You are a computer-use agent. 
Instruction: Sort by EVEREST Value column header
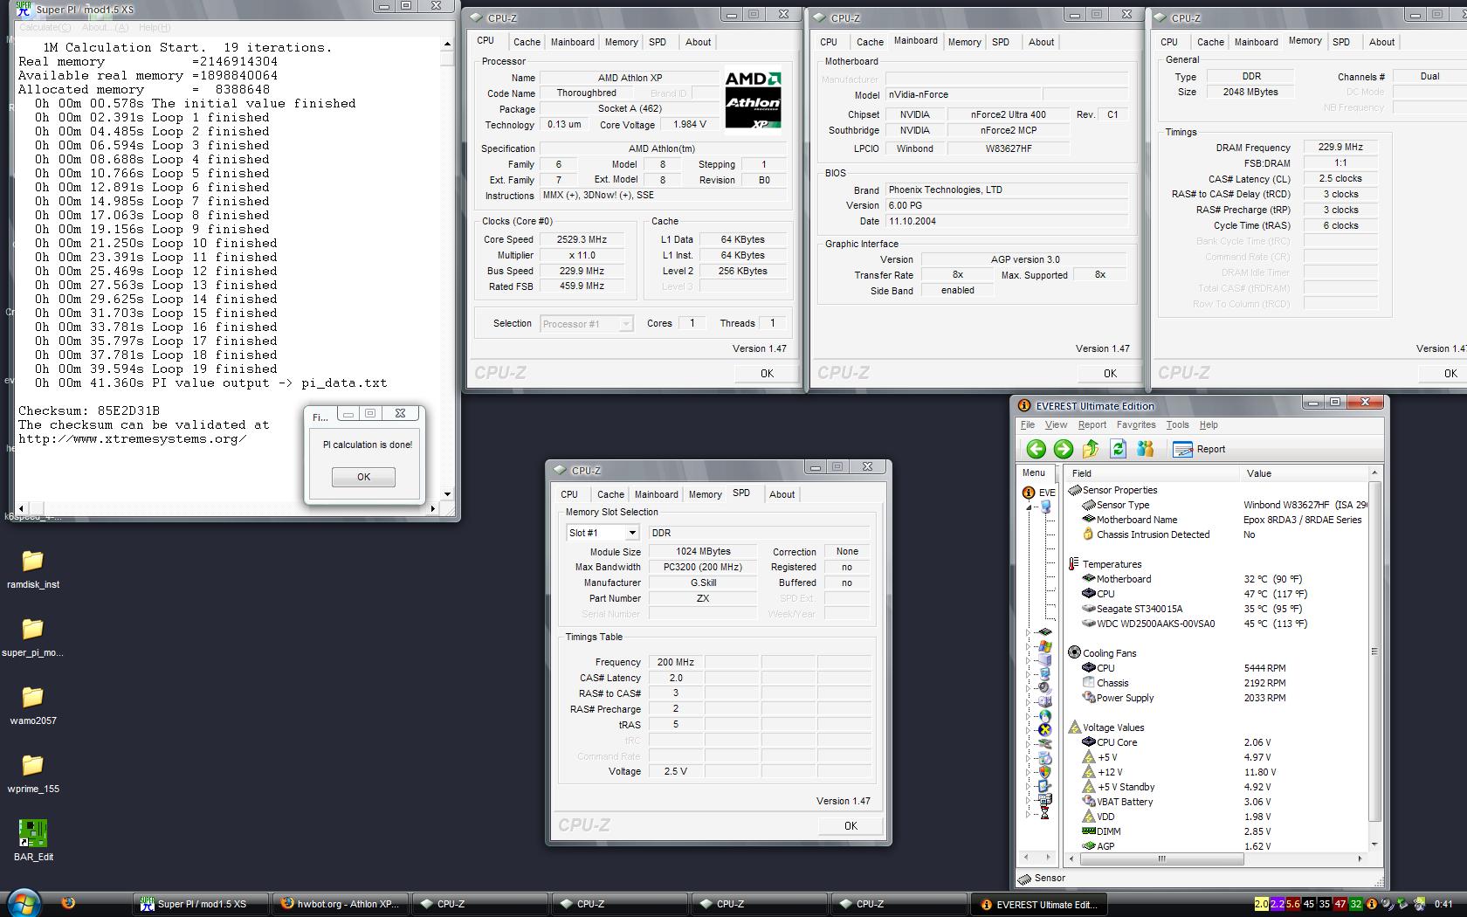pos(1303,473)
